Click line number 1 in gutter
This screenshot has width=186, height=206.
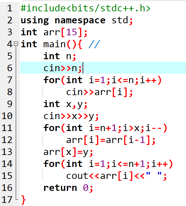[x=9, y=8]
